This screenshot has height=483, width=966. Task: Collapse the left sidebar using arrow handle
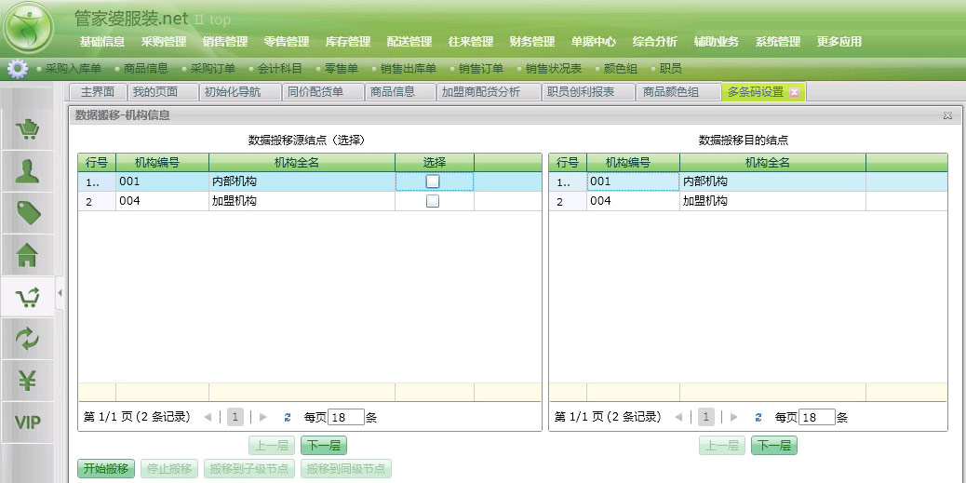pos(60,294)
